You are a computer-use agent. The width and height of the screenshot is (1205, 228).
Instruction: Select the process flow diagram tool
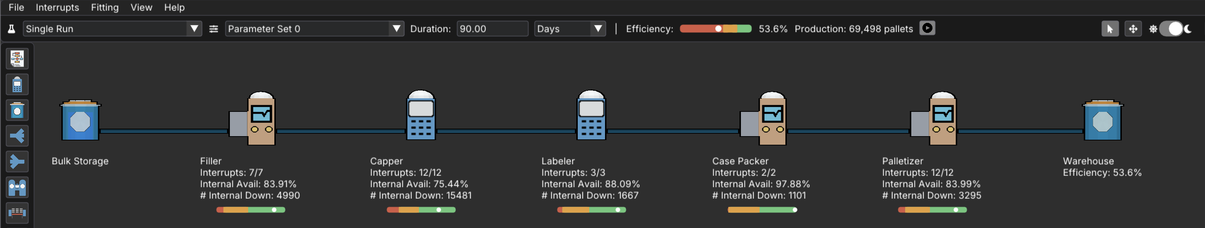17,58
